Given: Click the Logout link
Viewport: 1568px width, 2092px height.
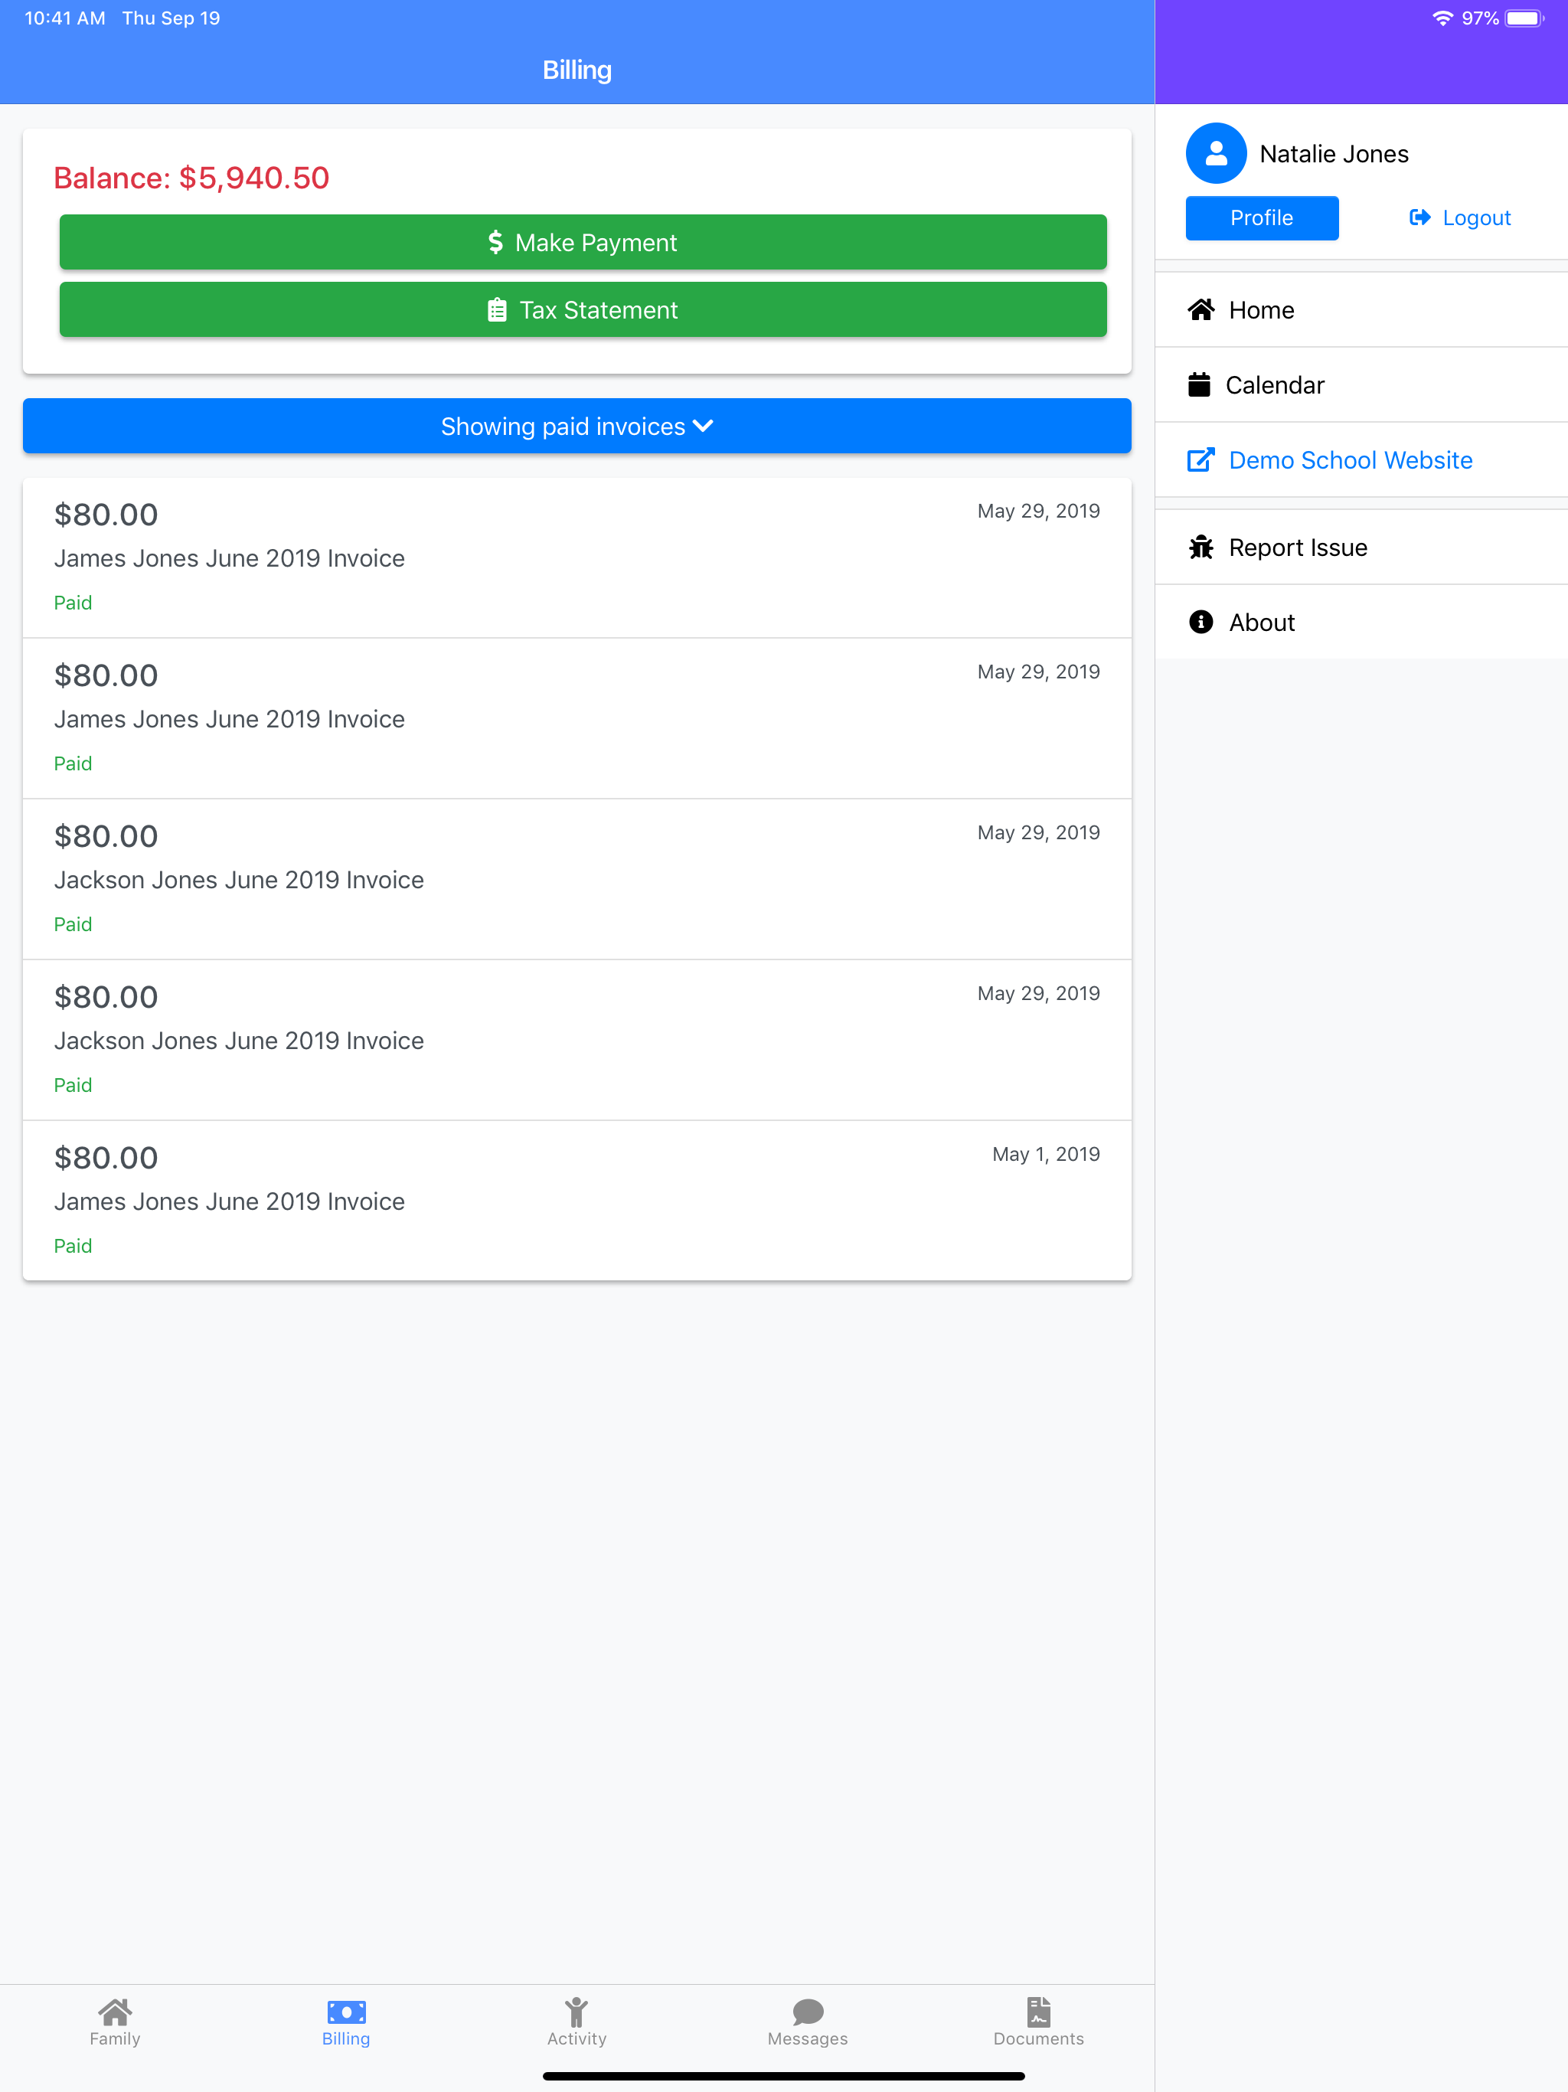Looking at the screenshot, I should pyautogui.click(x=1459, y=217).
